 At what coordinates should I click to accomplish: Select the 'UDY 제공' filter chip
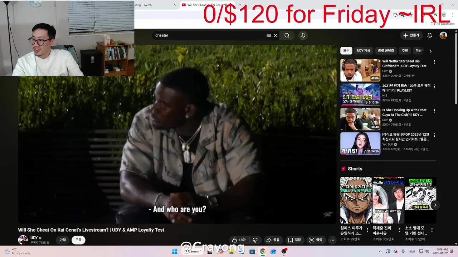(364, 51)
